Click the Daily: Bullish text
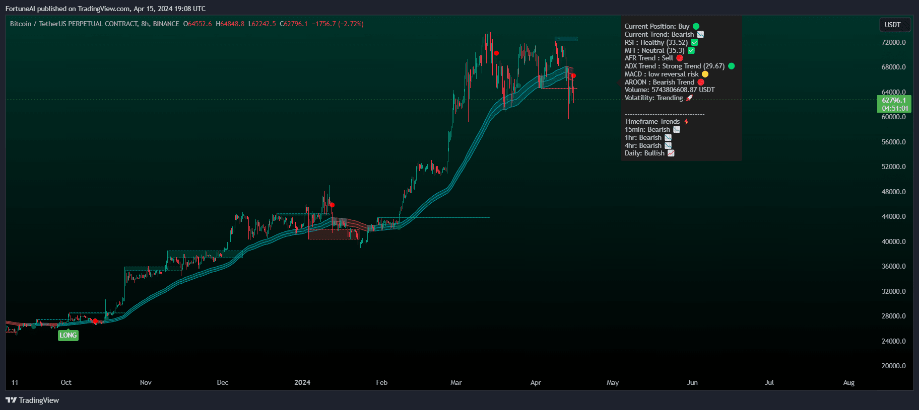919x410 pixels. click(x=644, y=153)
